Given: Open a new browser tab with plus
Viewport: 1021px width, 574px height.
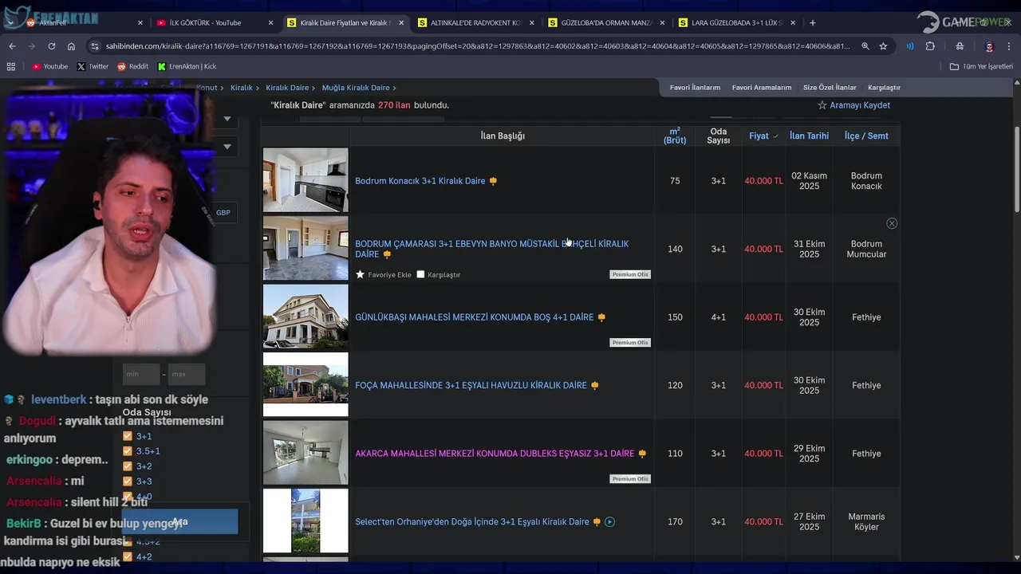Looking at the screenshot, I should (812, 22).
